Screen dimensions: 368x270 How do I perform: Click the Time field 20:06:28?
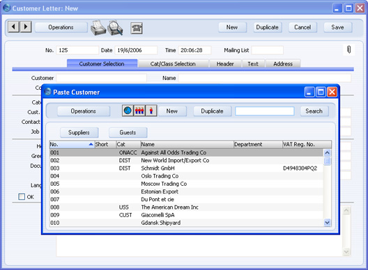(194, 50)
